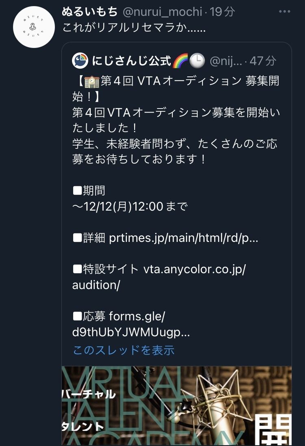The width and height of the screenshot is (305, 446).
Task: Click the school building emoji in the headline
Action: [92, 81]
